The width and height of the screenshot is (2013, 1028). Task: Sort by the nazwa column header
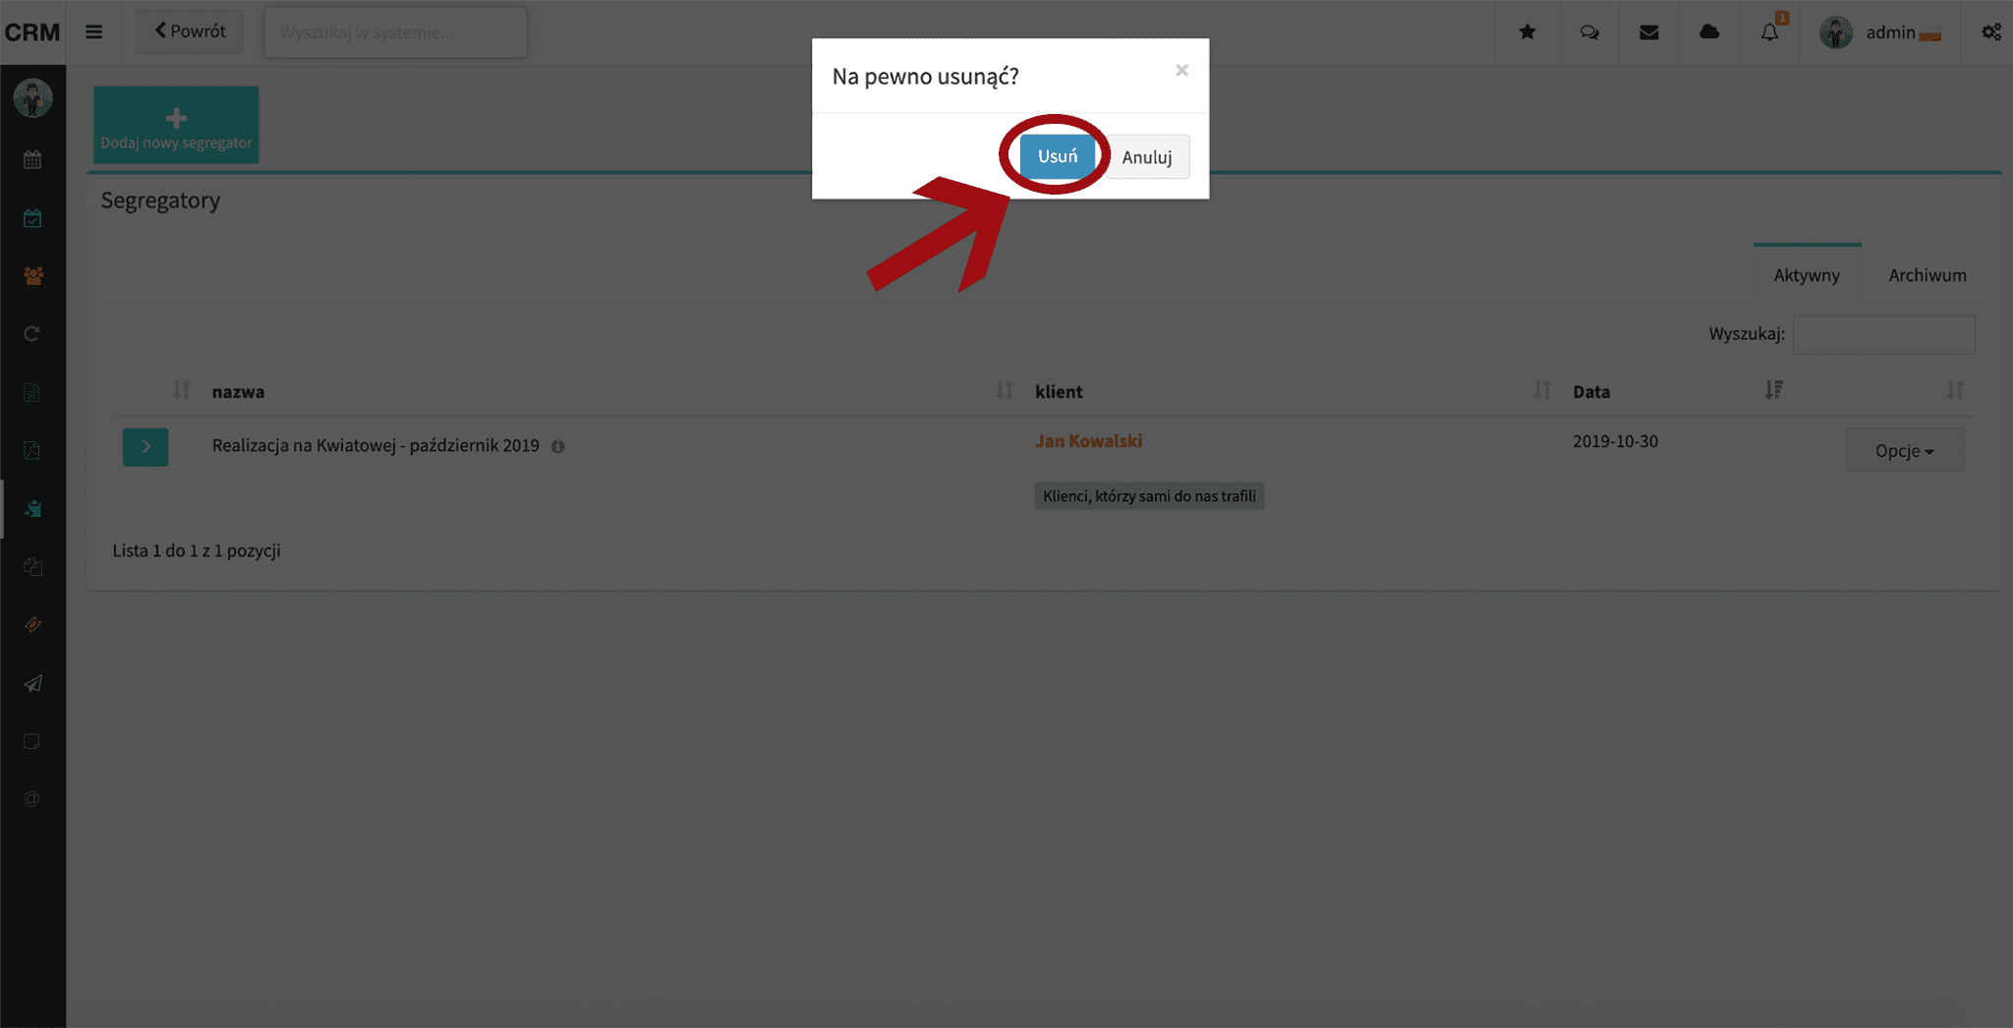coord(238,391)
